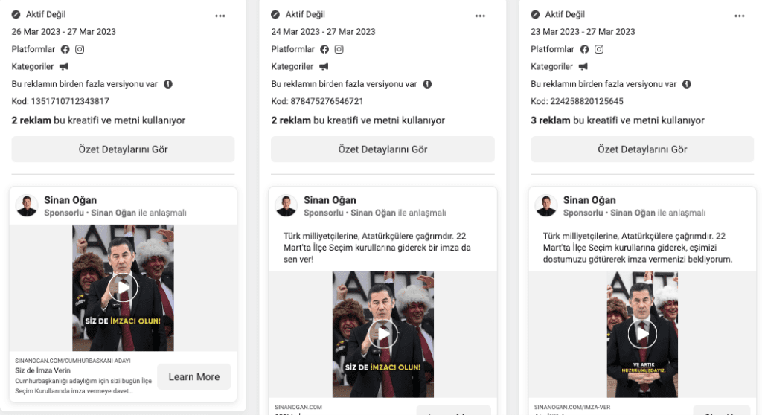This screenshot has width=762, height=415.
Task: Click the 'Siz de İmza Verin' headline
Action: (x=42, y=370)
